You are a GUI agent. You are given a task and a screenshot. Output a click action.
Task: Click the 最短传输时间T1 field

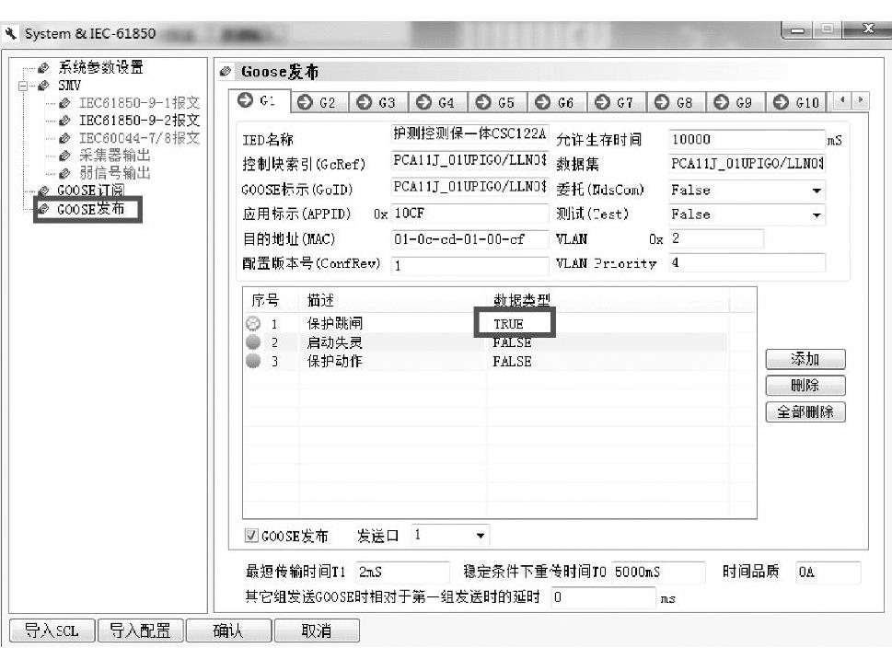click(x=402, y=572)
